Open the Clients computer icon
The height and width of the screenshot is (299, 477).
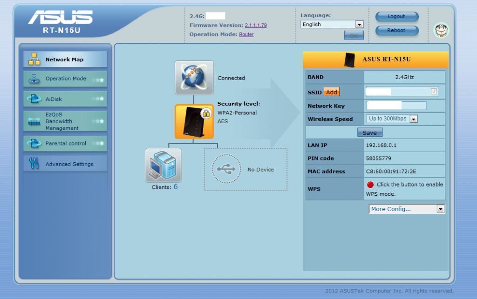(x=163, y=166)
